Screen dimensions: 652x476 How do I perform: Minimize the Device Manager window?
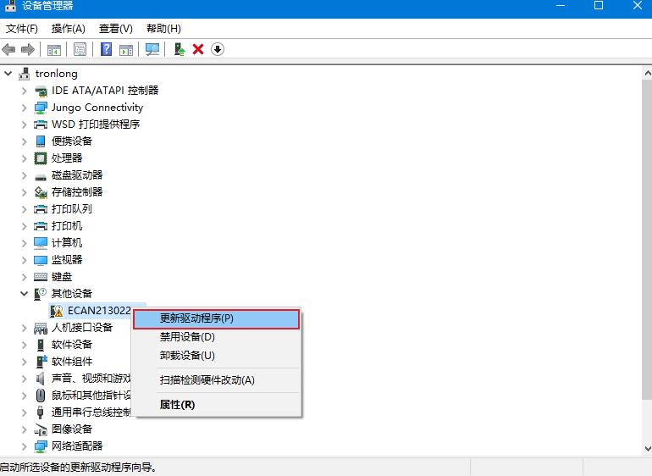(x=561, y=5)
